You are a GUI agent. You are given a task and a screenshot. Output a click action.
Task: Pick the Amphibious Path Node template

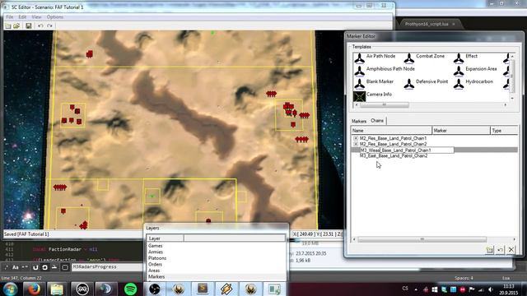click(x=385, y=71)
